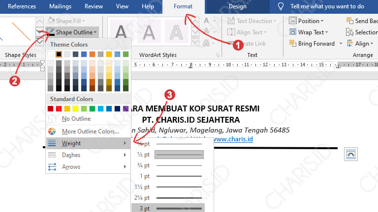Expand the shape styles gallery More arrow
The width and height of the screenshot is (378, 212).
(39, 42)
